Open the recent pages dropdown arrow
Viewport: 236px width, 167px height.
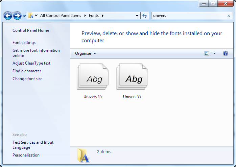[x=24, y=16]
